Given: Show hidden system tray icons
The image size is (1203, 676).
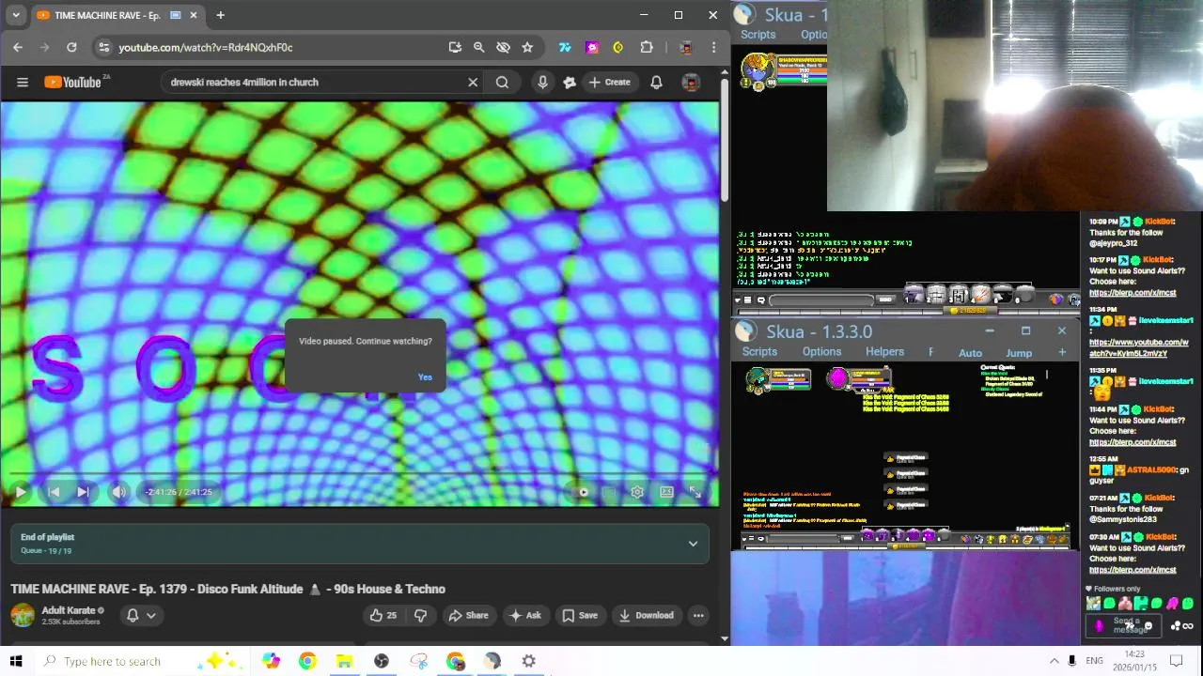Looking at the screenshot, I should 1054,661.
